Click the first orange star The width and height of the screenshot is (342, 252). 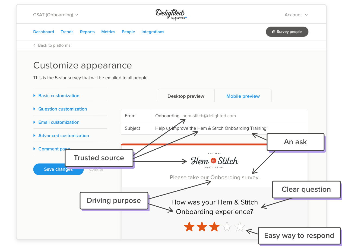click(189, 226)
